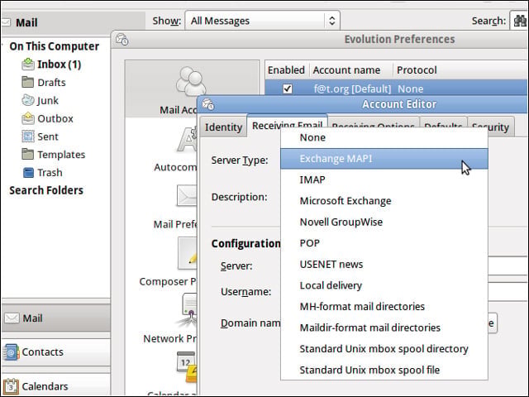Click the Mail switcher envelope icon
The image size is (529, 397).
(12, 318)
